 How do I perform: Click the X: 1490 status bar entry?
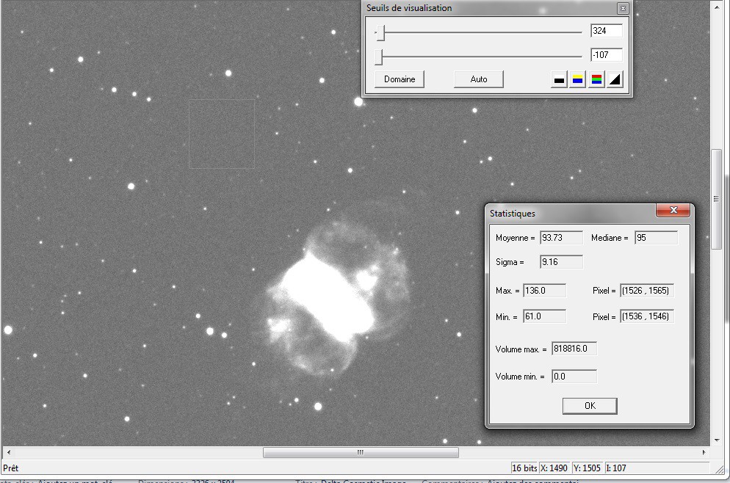pos(554,468)
